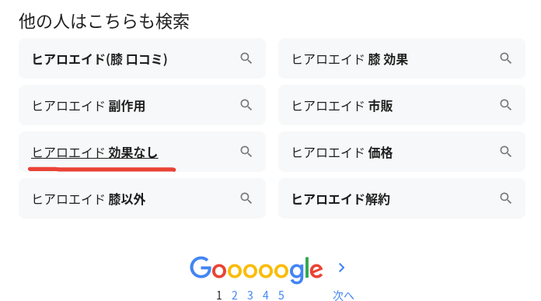The width and height of the screenshot is (541, 301).
Task: Go to results page 4
Action: [265, 296]
